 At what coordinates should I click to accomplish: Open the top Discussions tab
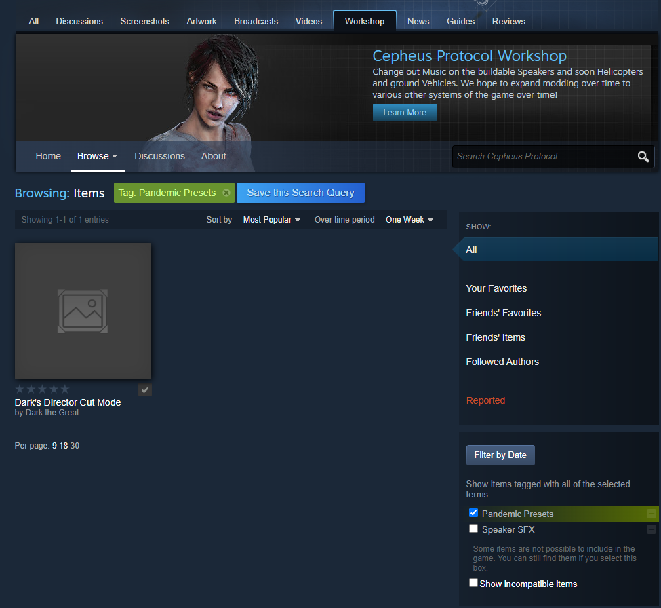click(x=79, y=21)
